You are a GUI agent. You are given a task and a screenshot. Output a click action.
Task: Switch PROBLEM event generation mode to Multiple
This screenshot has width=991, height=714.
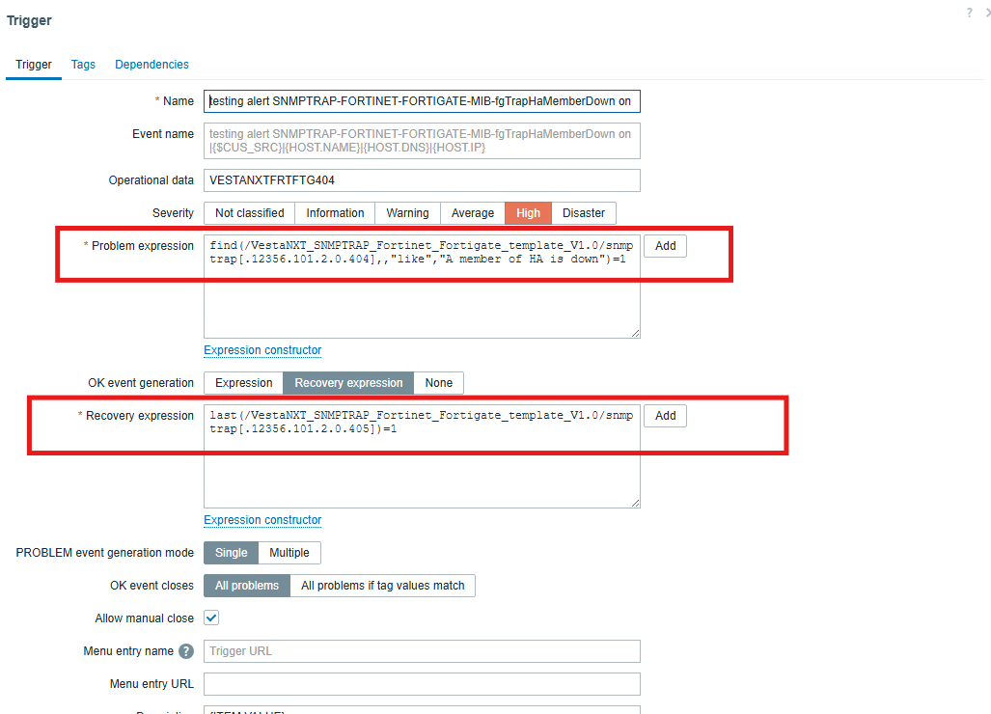[x=289, y=553]
